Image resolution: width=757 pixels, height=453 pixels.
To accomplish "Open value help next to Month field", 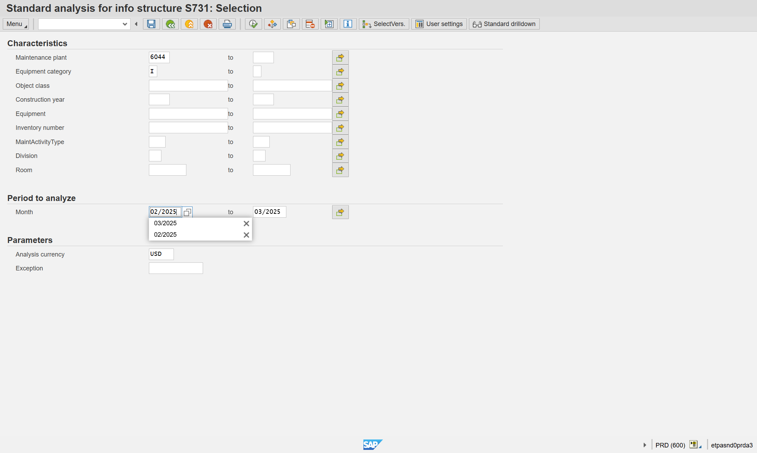I will point(187,212).
